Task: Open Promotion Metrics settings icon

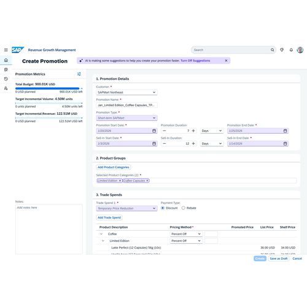Action: click(79, 74)
